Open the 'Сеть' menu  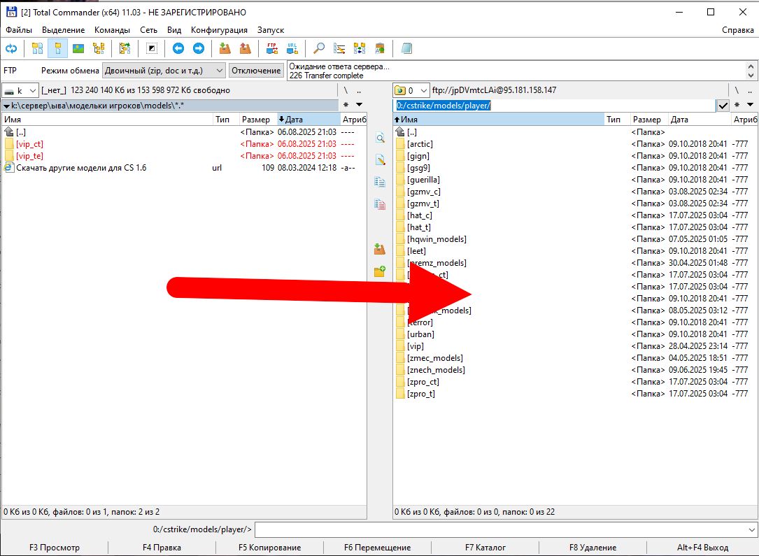(x=148, y=30)
